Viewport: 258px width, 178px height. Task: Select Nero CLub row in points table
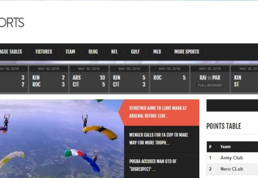tap(232, 169)
